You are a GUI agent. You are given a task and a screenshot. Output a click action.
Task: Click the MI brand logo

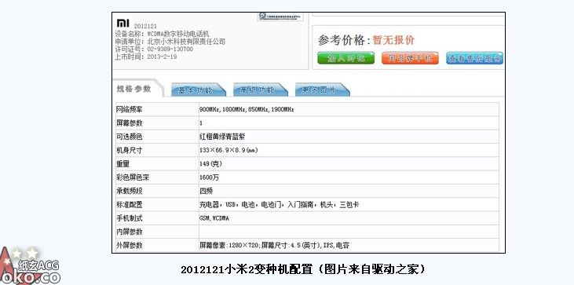123,23
